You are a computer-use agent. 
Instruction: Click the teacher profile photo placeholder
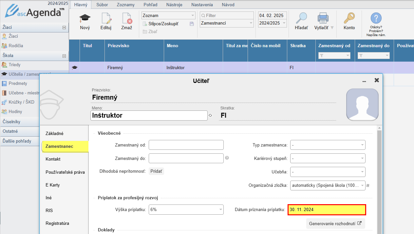(x=362, y=105)
